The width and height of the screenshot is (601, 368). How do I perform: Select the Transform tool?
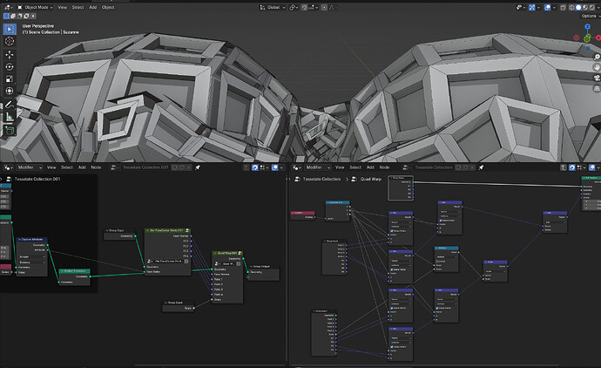10,91
